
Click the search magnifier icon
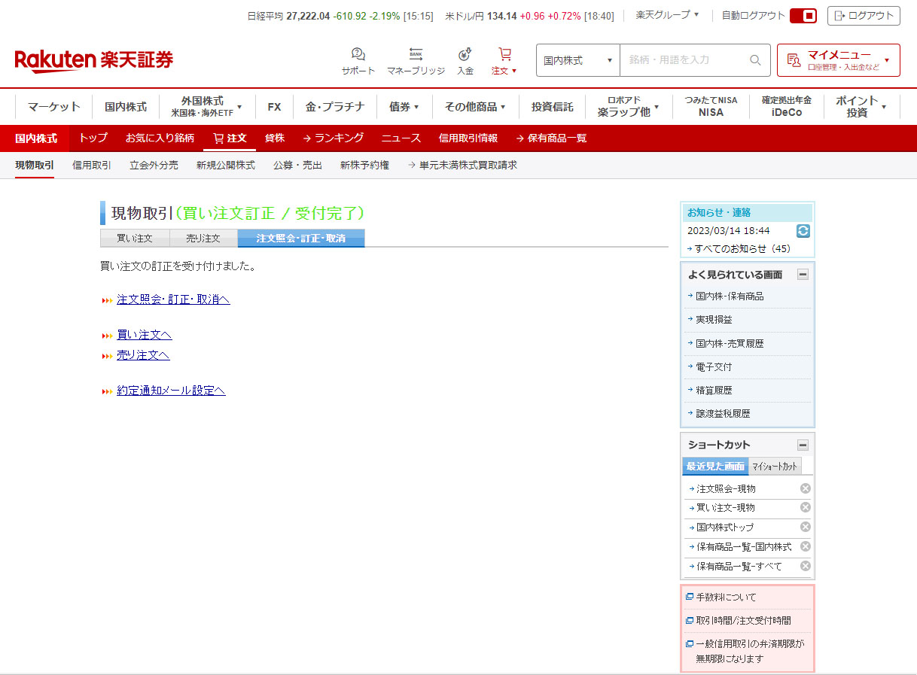[x=755, y=60]
